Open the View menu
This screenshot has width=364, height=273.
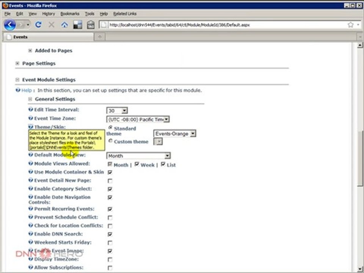pos(33,14)
